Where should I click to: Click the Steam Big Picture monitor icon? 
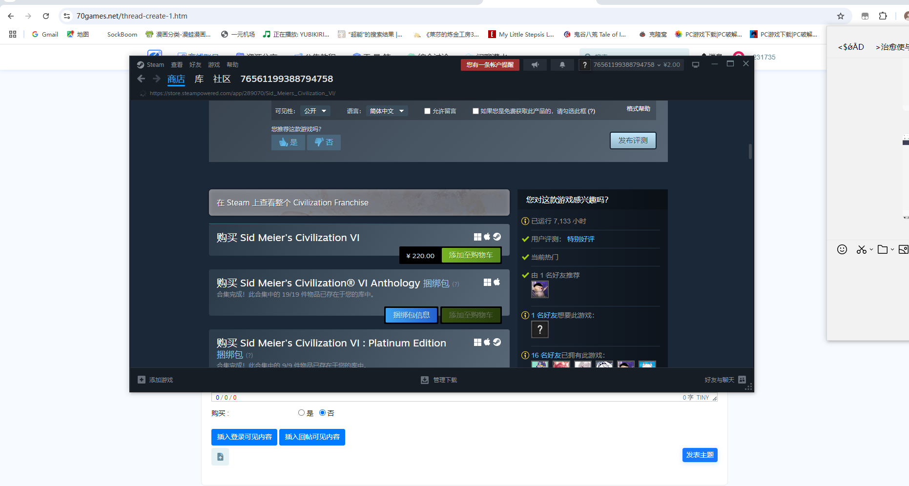696,65
